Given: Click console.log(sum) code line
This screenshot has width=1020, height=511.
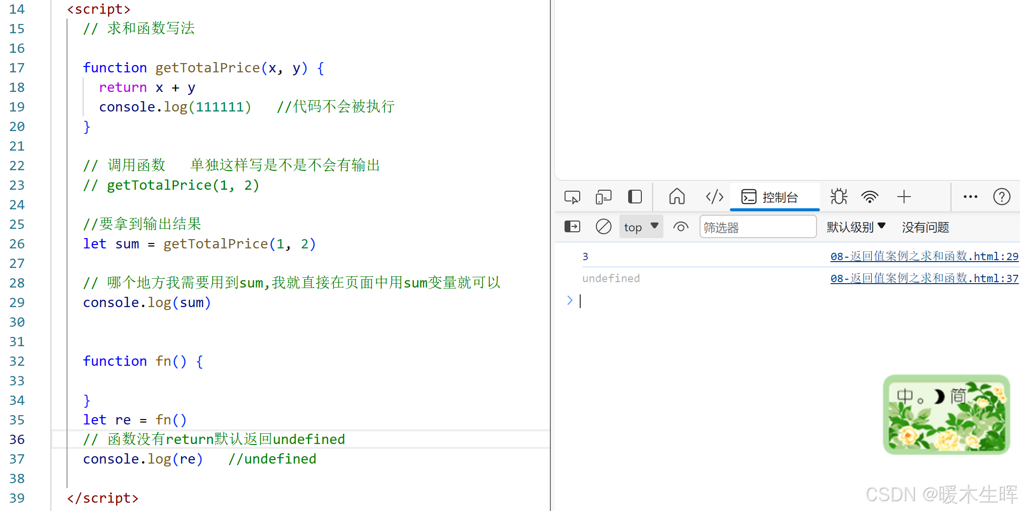Looking at the screenshot, I should (x=147, y=303).
